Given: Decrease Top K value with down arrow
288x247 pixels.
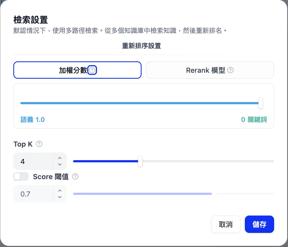Looking at the screenshot, I should pyautogui.click(x=60, y=164).
